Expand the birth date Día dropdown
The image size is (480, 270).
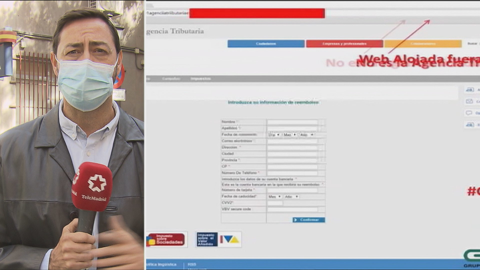(274, 135)
